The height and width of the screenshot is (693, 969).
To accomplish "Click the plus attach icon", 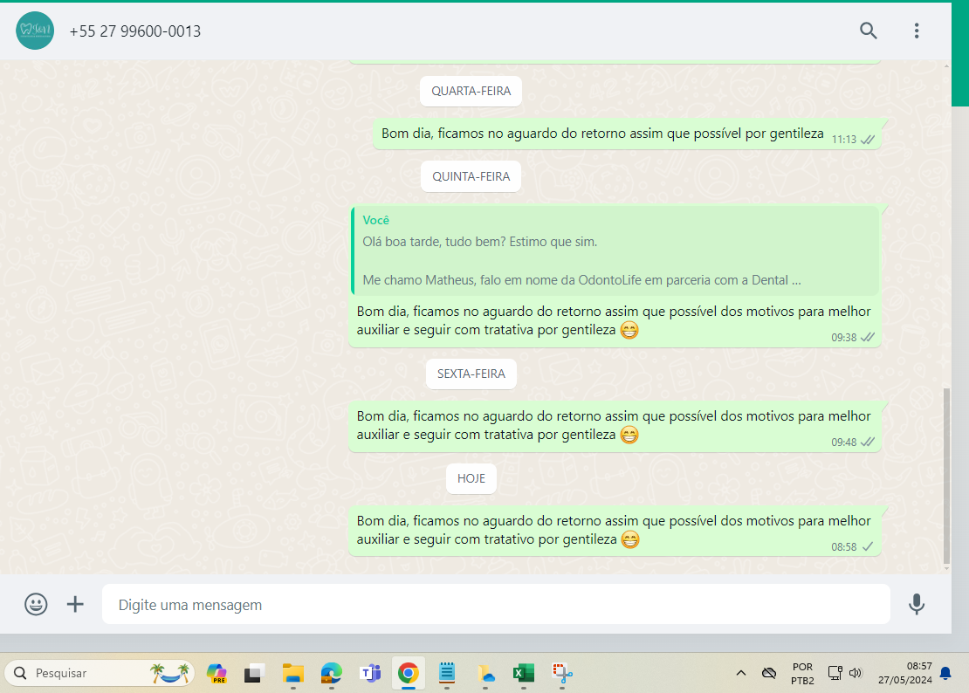I will (x=76, y=604).
